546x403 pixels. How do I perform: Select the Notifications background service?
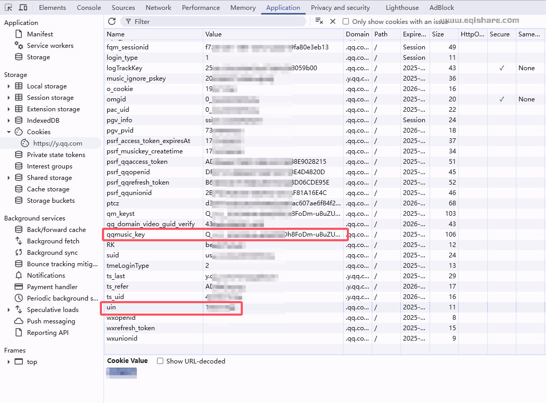pyautogui.click(x=46, y=276)
